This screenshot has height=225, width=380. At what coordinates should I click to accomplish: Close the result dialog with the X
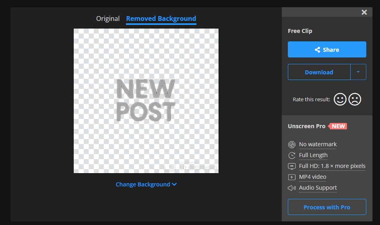click(364, 12)
